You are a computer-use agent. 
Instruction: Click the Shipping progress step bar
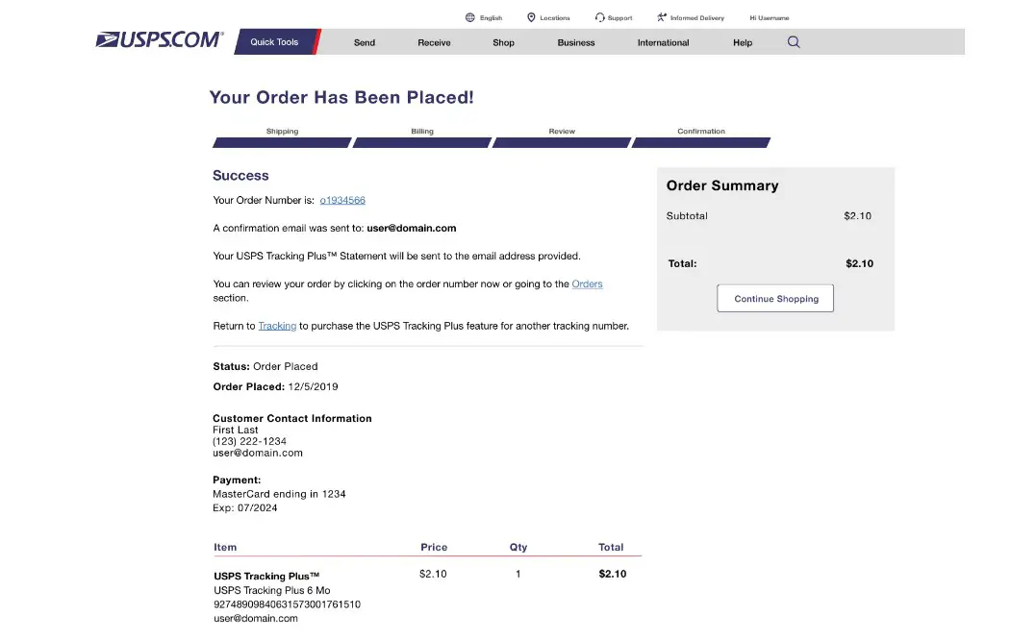tap(282, 142)
